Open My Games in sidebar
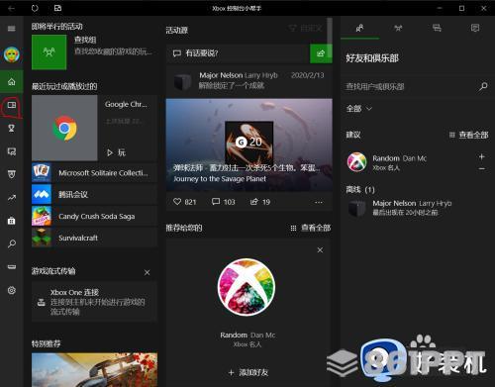This screenshot has height=387, width=495. [12, 105]
